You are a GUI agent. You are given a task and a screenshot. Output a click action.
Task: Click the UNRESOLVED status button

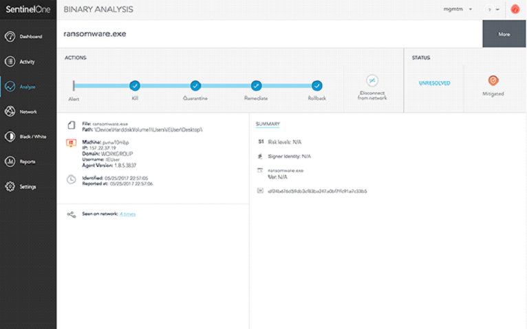[434, 83]
